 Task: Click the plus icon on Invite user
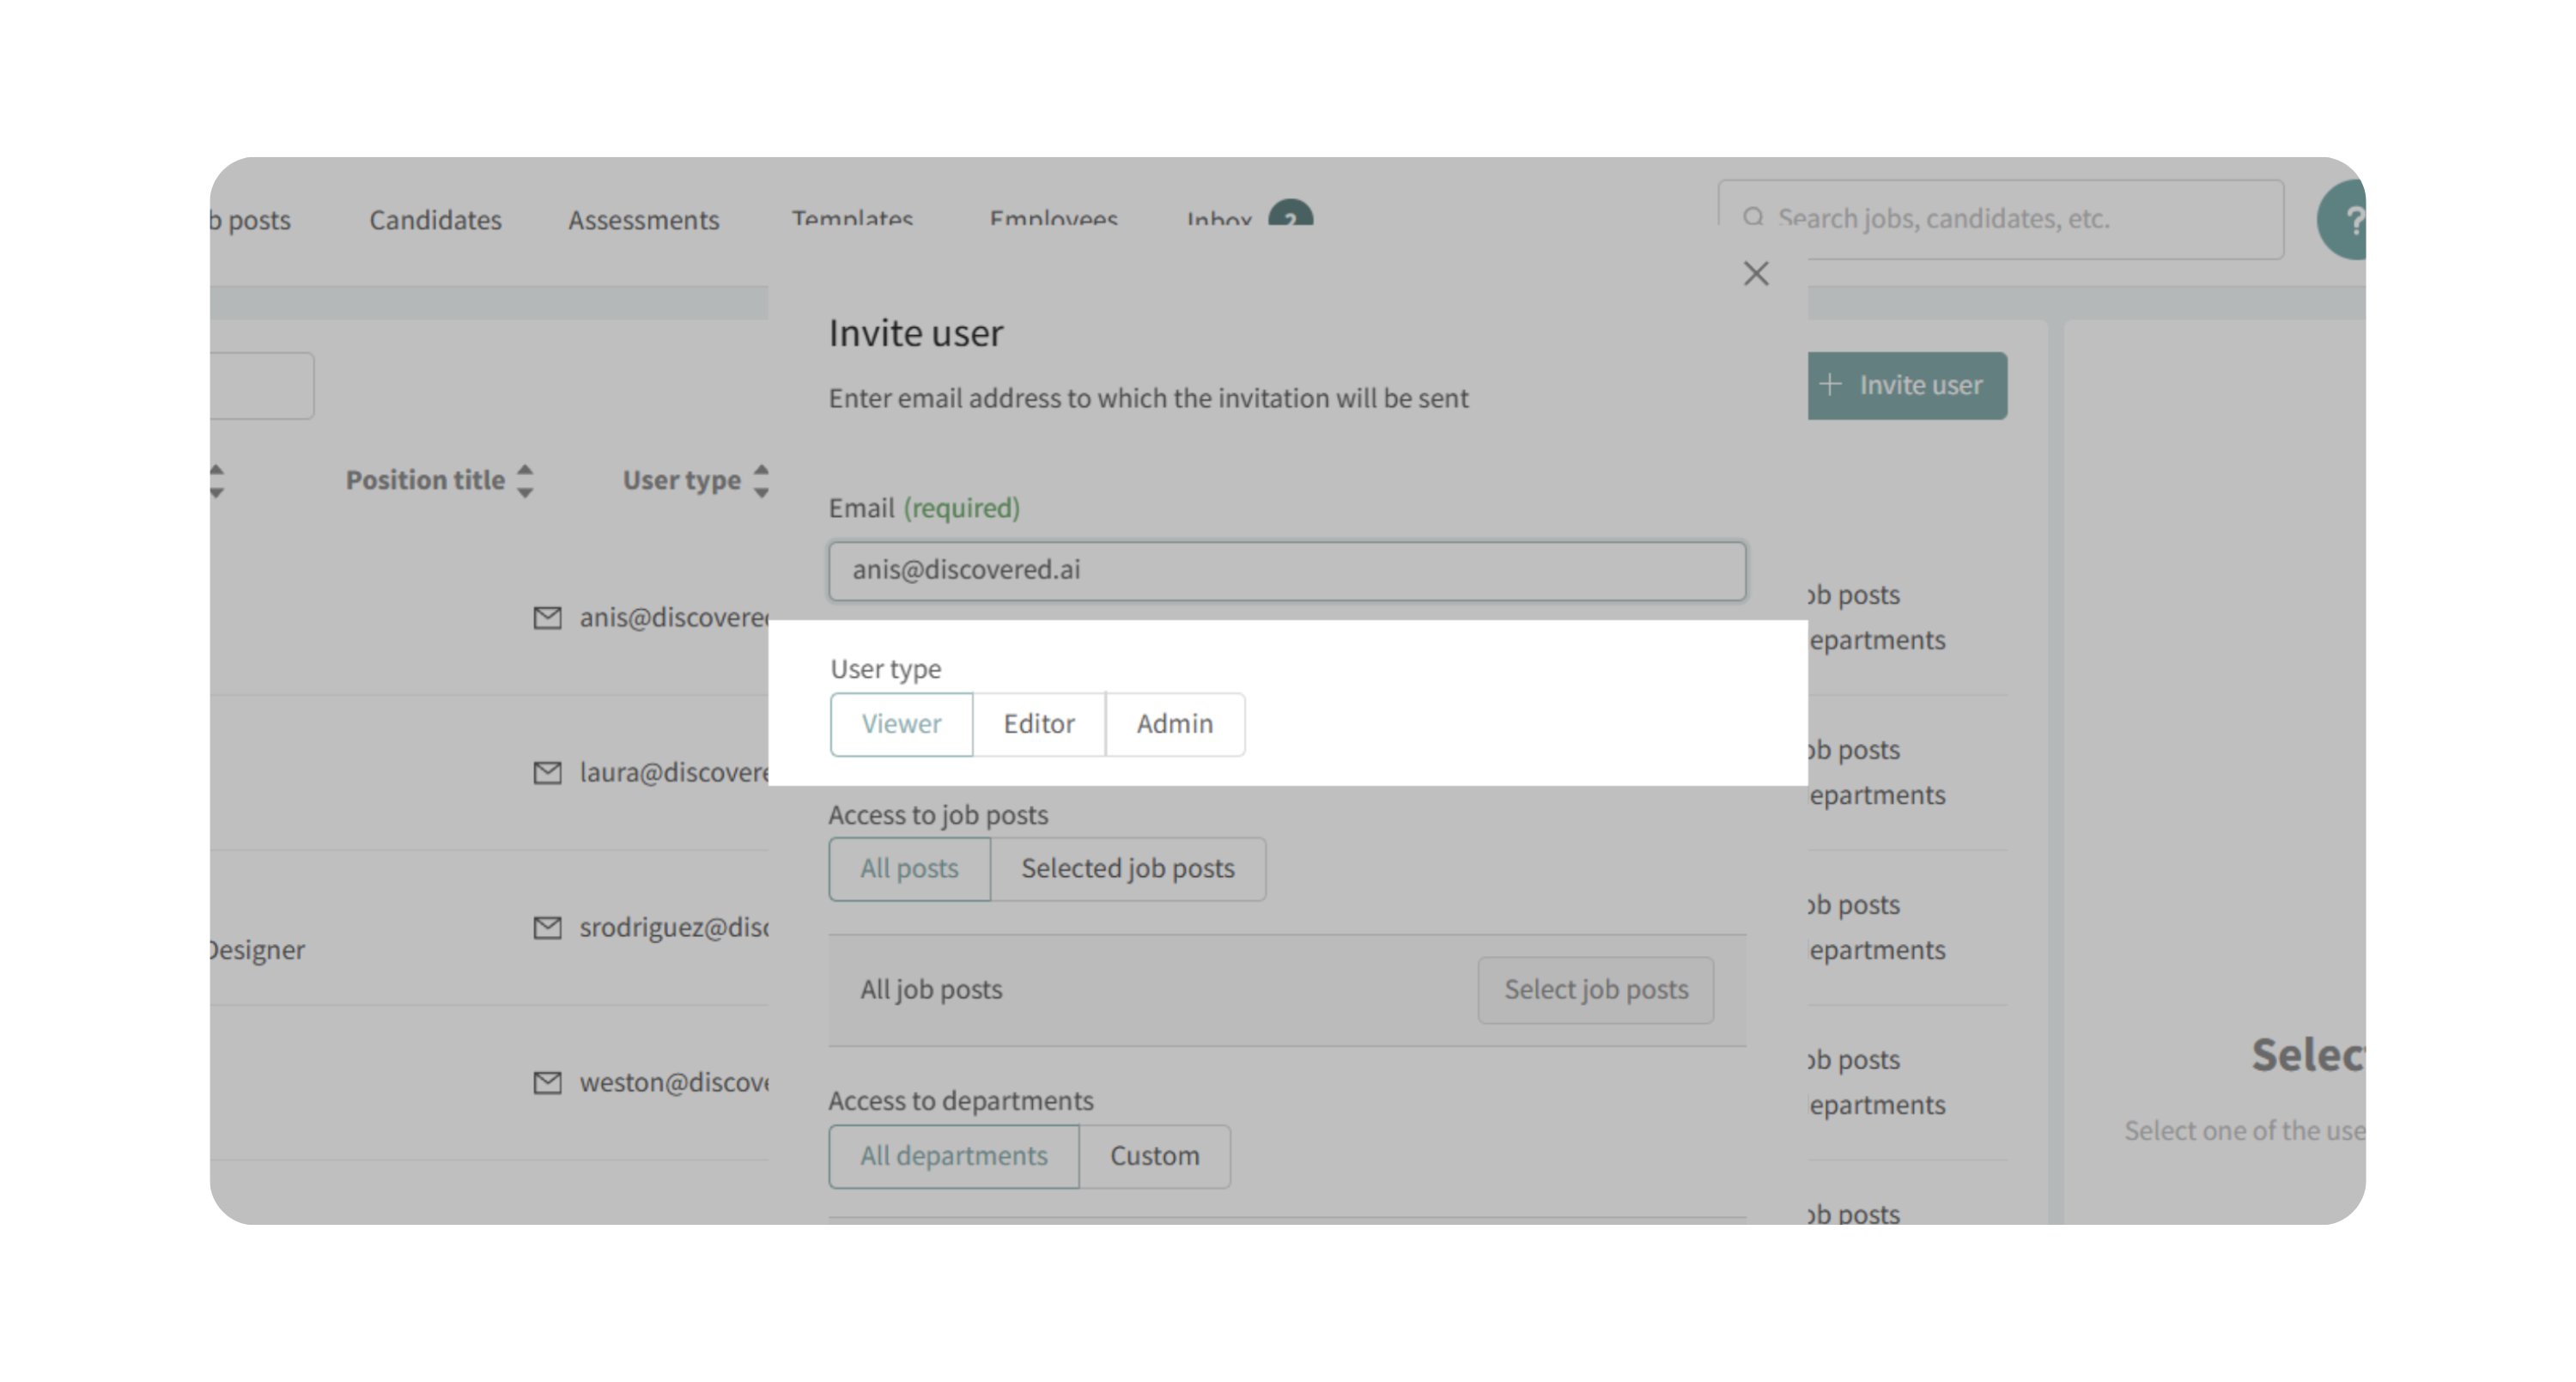pyautogui.click(x=1830, y=385)
